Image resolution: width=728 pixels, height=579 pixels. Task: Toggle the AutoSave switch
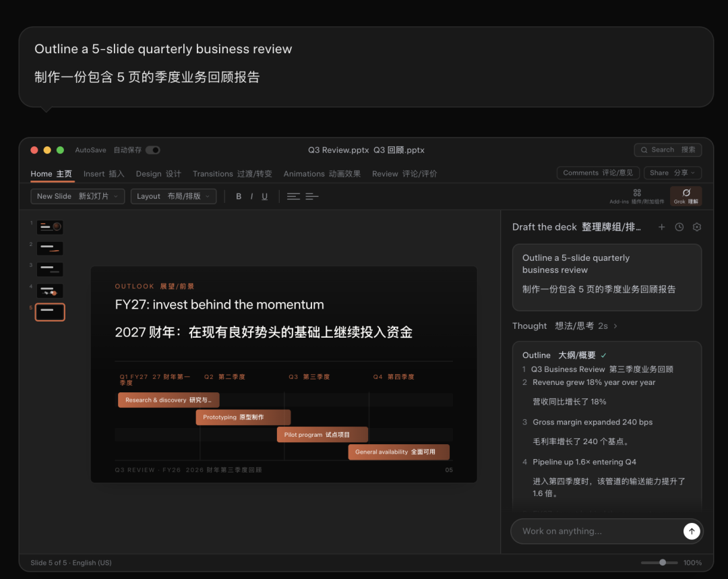[x=153, y=150]
